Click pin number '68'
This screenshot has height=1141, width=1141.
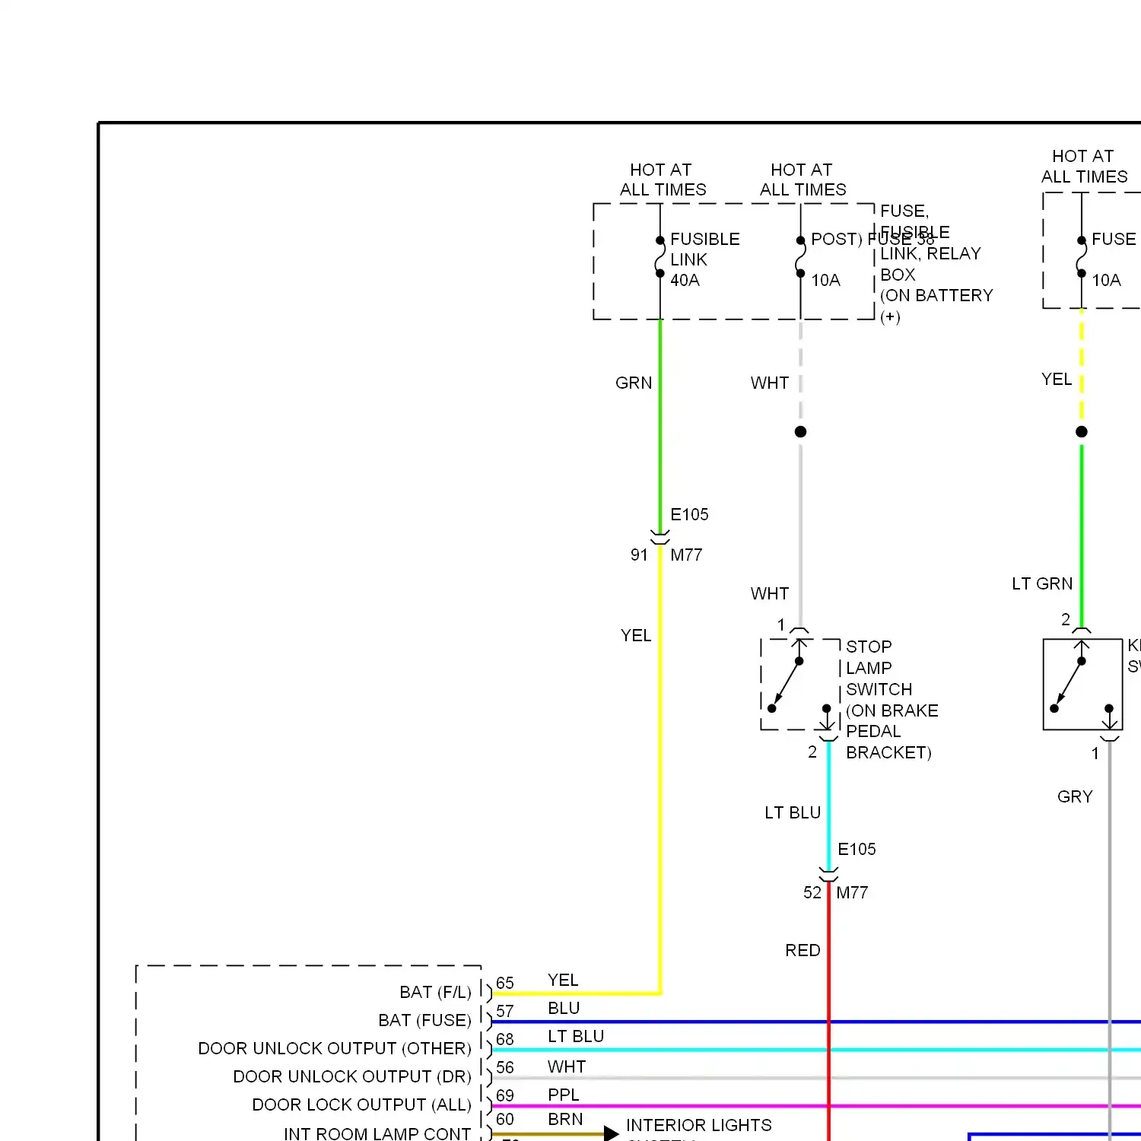pos(505,1039)
